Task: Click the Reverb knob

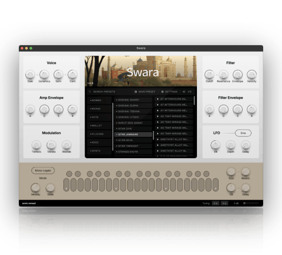Action: (x=245, y=172)
